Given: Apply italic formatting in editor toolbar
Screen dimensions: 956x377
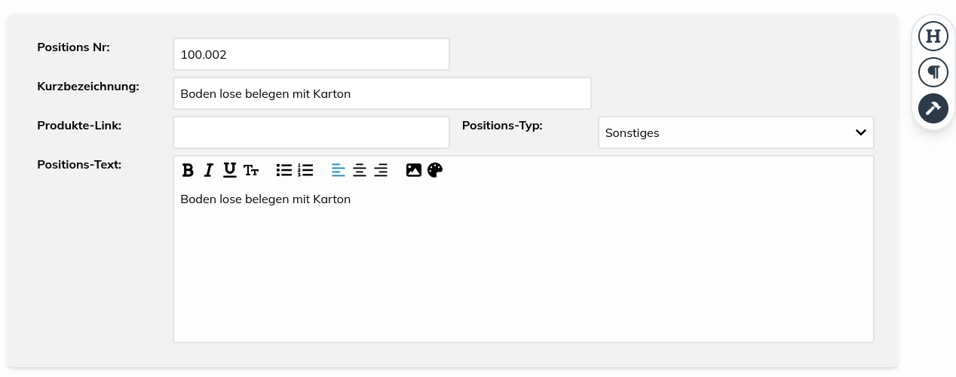Looking at the screenshot, I should pos(209,170).
